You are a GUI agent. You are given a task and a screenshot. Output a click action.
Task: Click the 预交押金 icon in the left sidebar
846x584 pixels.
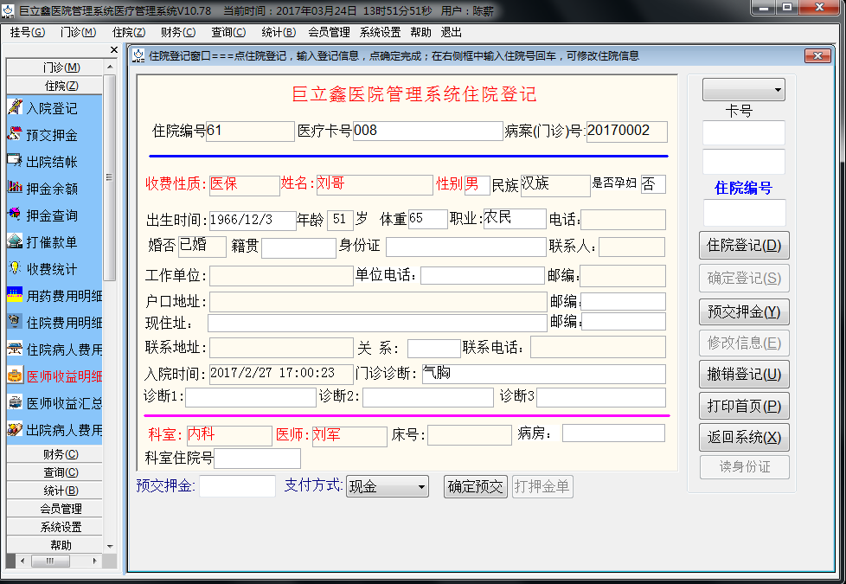[15, 135]
